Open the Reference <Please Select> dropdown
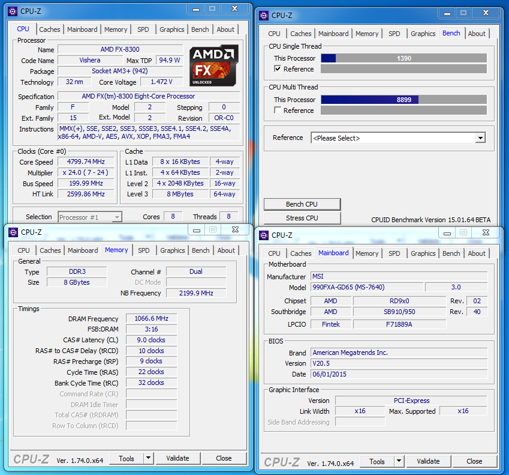Image resolution: width=509 pixels, height=475 pixels. click(398, 138)
